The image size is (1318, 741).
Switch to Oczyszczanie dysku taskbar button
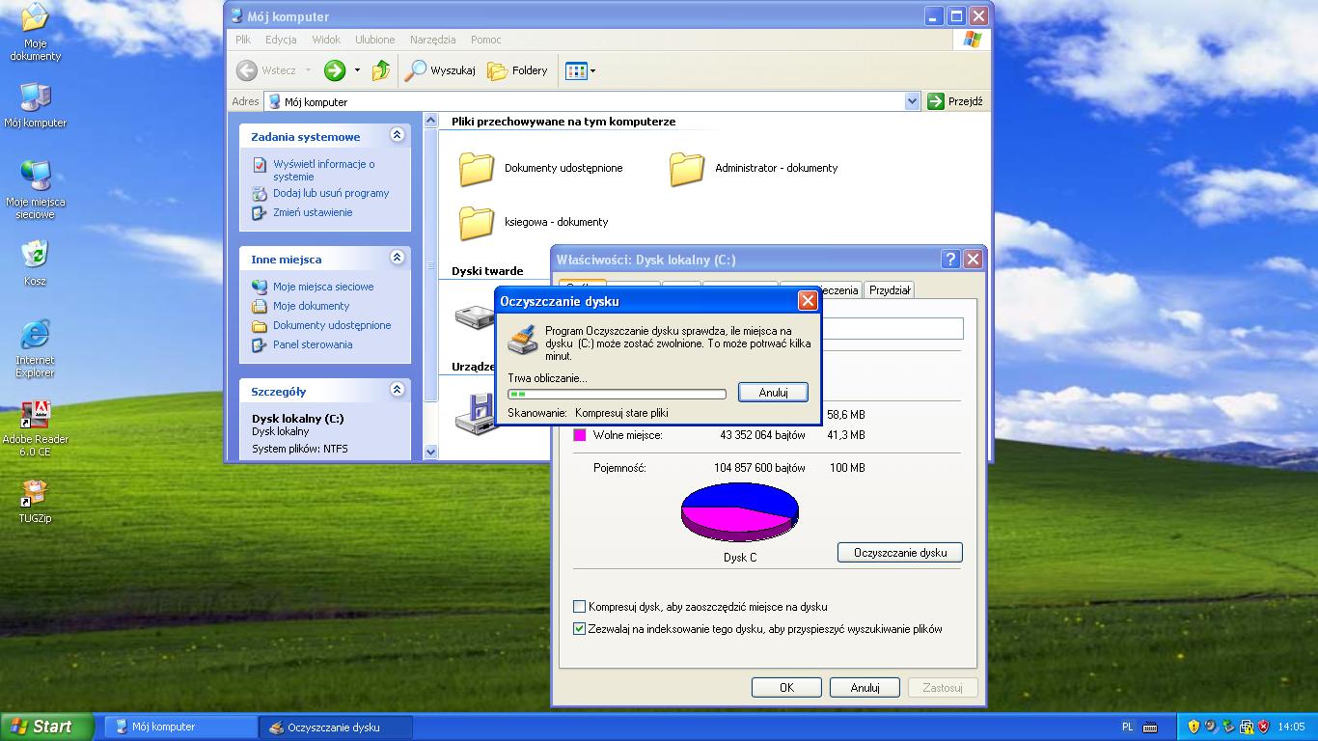(336, 727)
